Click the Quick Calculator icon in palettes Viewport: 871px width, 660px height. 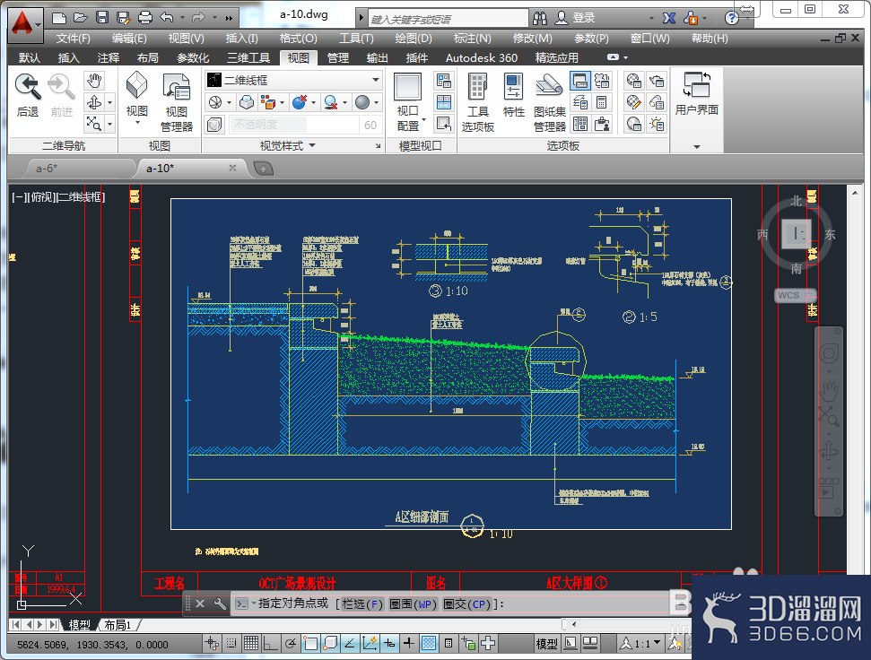pyautogui.click(x=602, y=102)
